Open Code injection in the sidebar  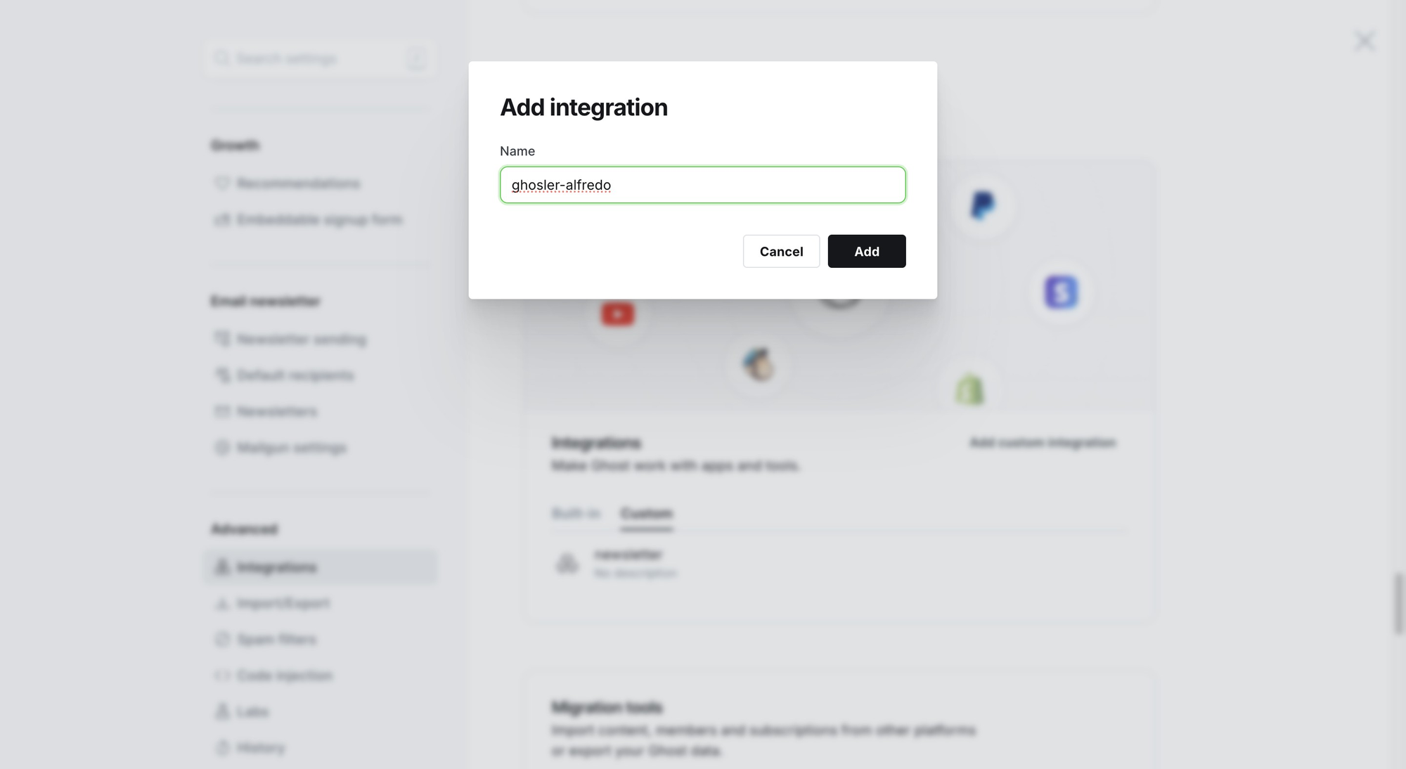[284, 676]
